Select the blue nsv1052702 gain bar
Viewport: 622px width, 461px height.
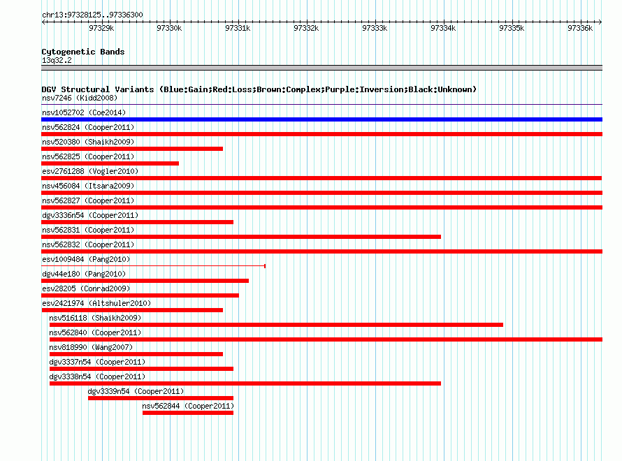[x=321, y=119]
